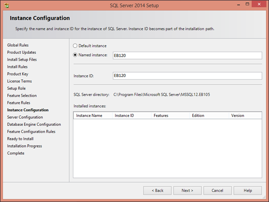Go back with the Back button
The height and width of the screenshot is (202, 269).
pyautogui.click(x=157, y=190)
